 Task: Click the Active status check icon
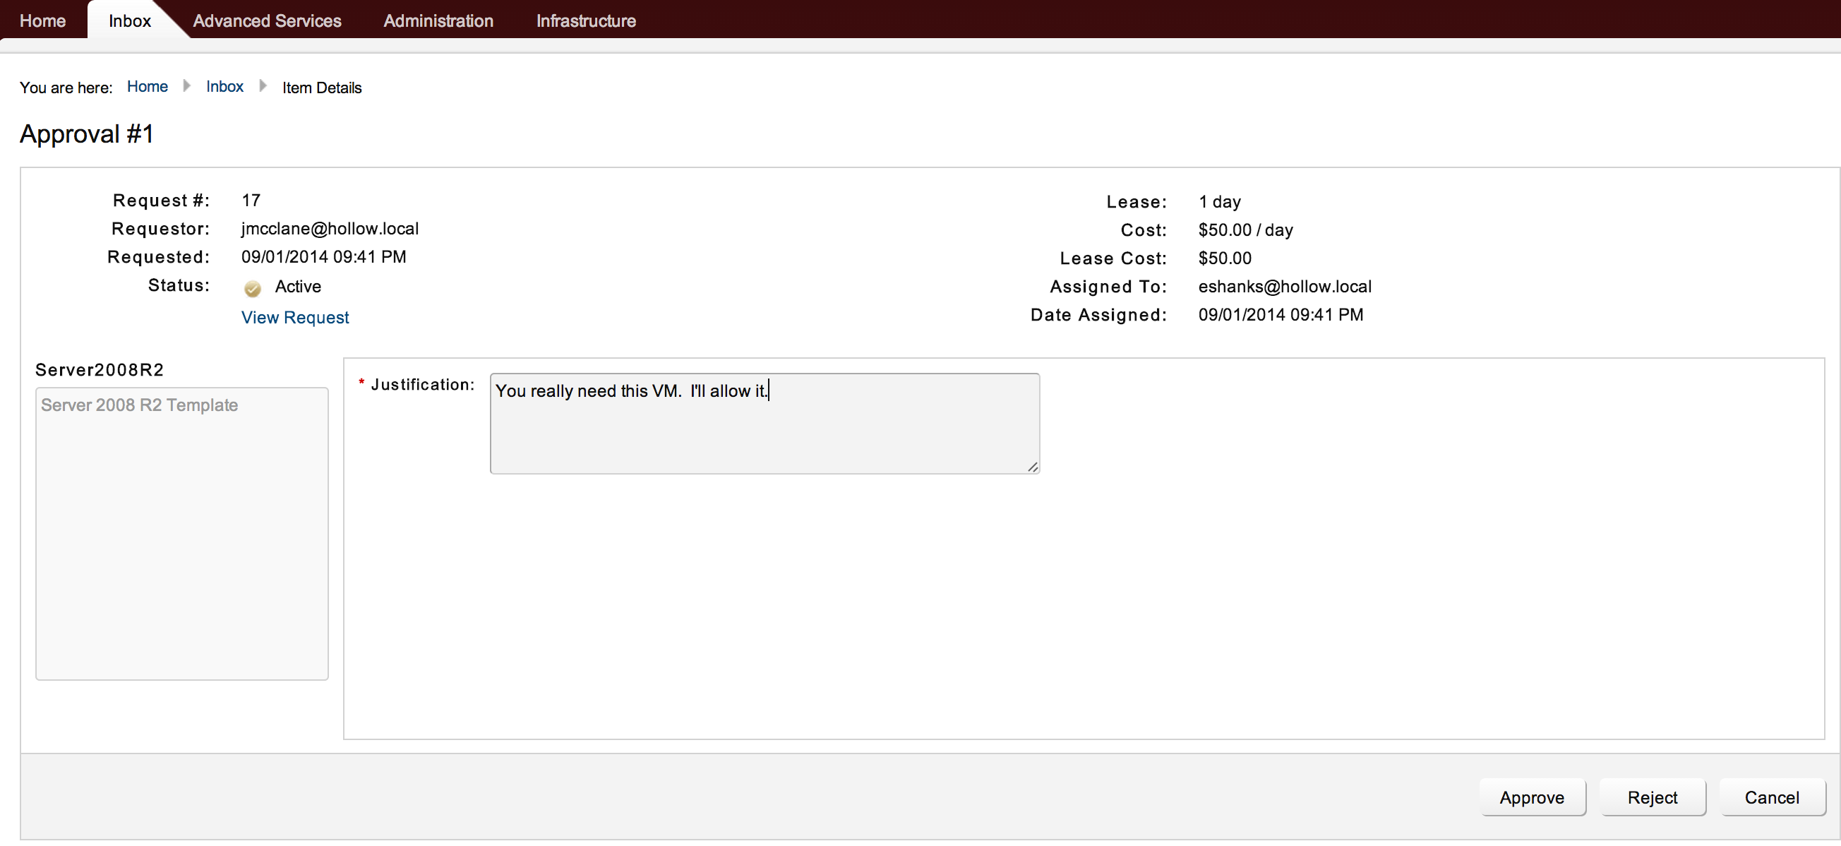pos(252,288)
